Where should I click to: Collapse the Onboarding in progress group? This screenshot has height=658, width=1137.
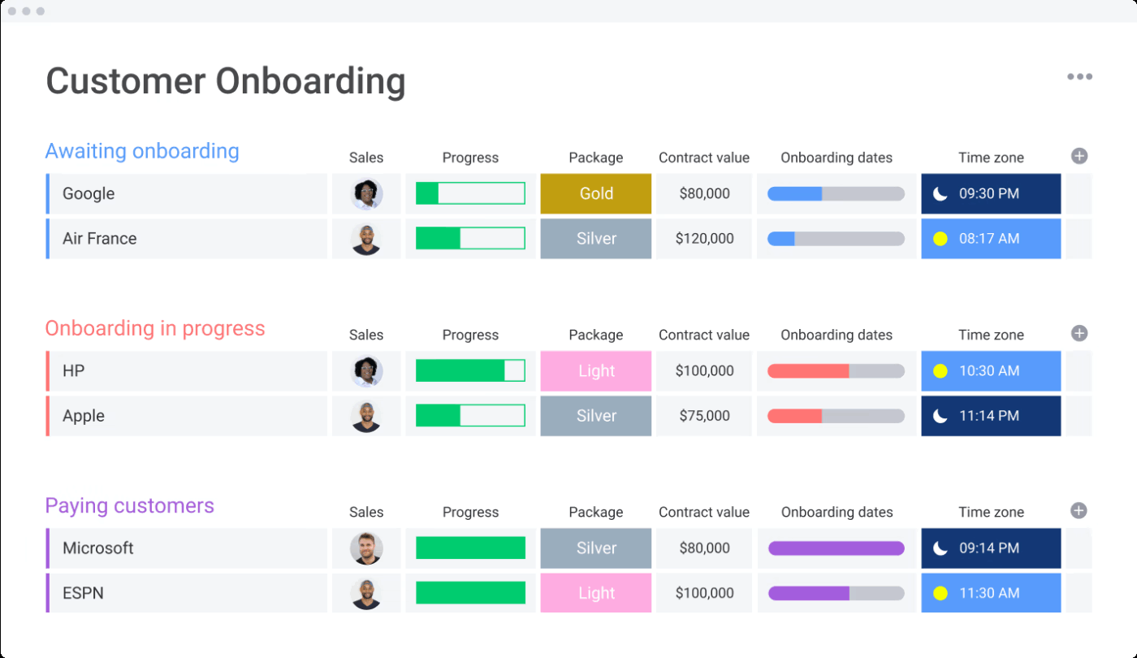(x=155, y=328)
